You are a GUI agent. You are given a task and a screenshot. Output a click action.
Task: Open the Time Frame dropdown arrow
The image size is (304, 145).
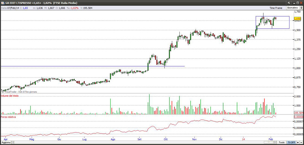[301, 8]
